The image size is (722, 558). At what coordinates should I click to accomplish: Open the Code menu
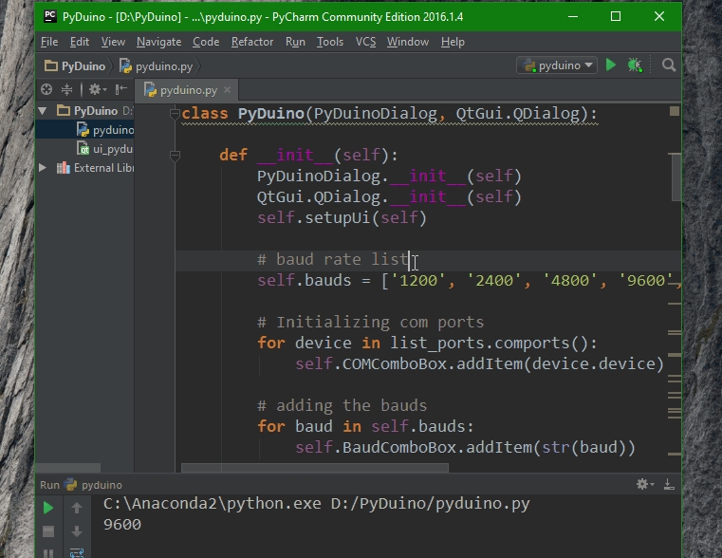click(x=206, y=42)
